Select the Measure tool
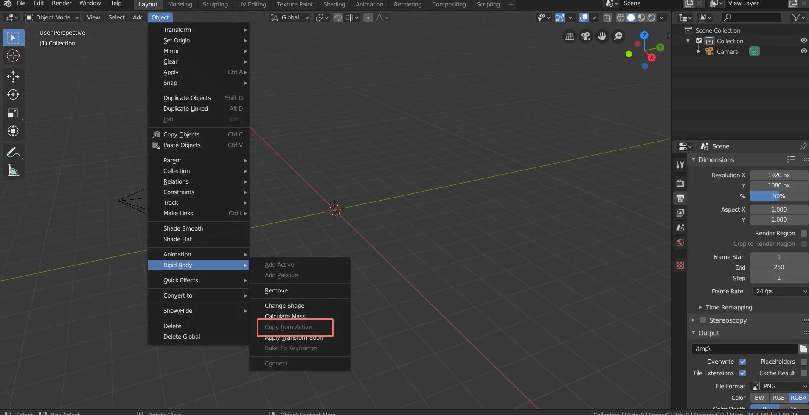The width and height of the screenshot is (809, 415). [13, 171]
